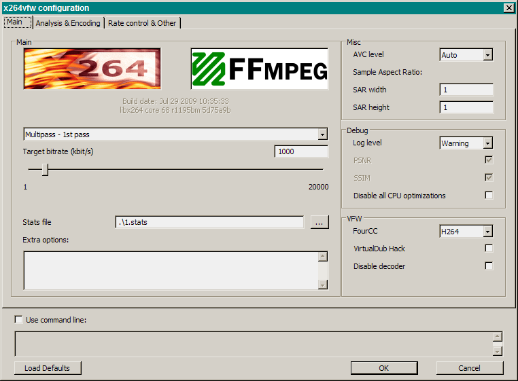518x381 pixels.
Task: Open the FourCC combo box
Action: (487, 232)
